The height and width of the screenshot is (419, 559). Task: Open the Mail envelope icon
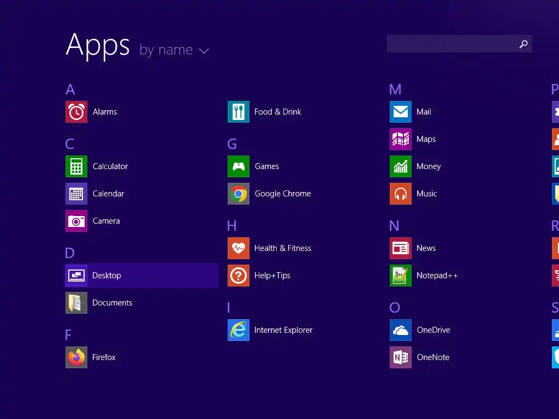coord(401,112)
